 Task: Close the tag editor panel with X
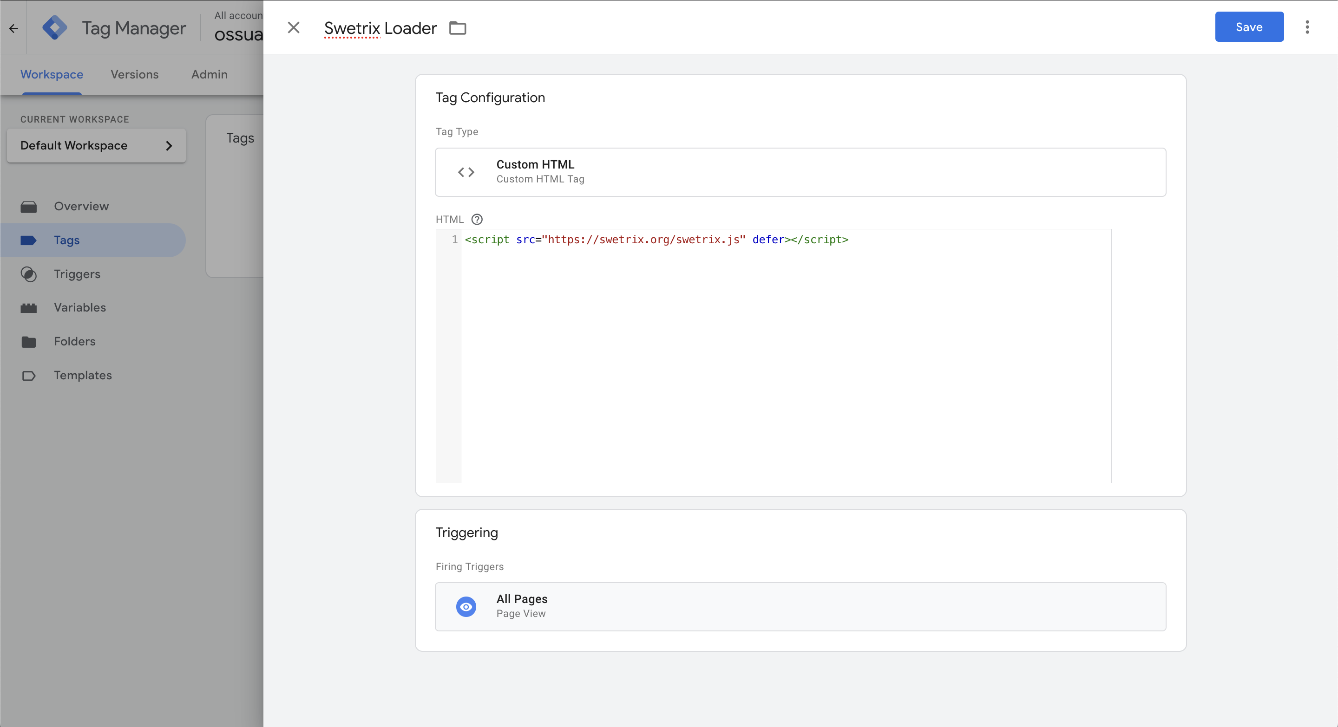coord(294,28)
